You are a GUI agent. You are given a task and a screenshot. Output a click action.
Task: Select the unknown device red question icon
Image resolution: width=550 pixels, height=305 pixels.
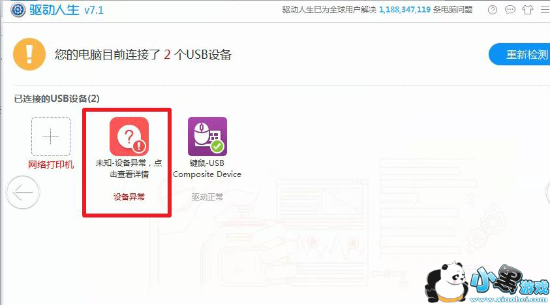[x=129, y=136]
